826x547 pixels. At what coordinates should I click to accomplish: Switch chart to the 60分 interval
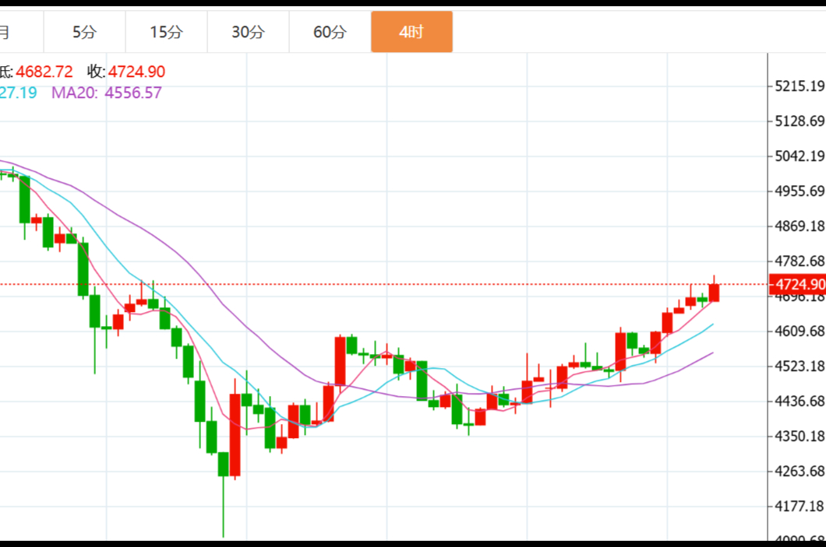click(x=330, y=32)
